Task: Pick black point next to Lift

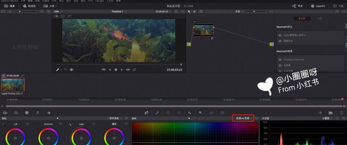Action: coord(4,124)
